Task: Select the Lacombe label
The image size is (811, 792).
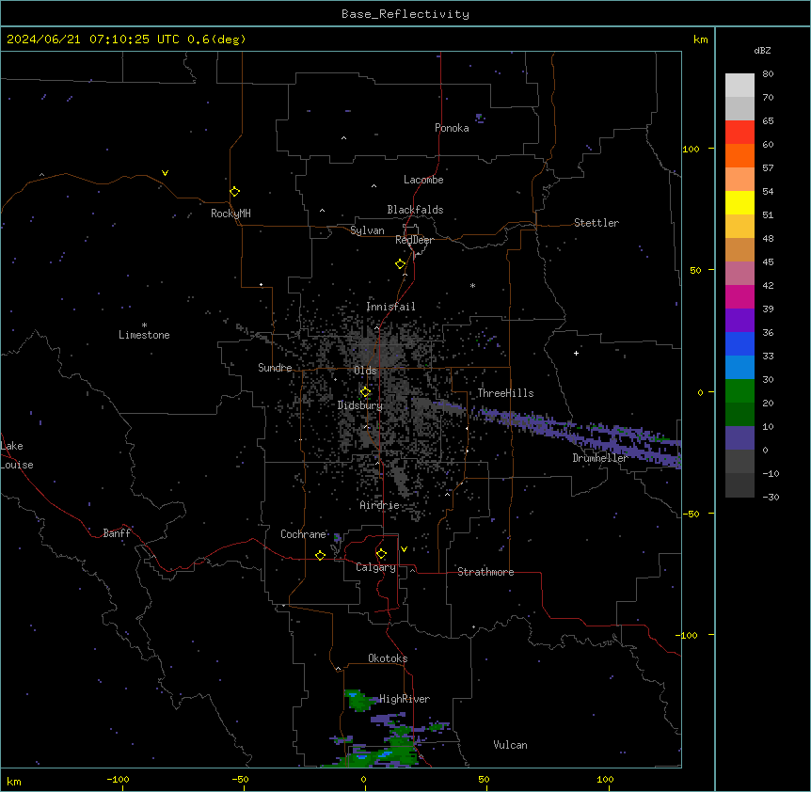Action: [x=423, y=180]
